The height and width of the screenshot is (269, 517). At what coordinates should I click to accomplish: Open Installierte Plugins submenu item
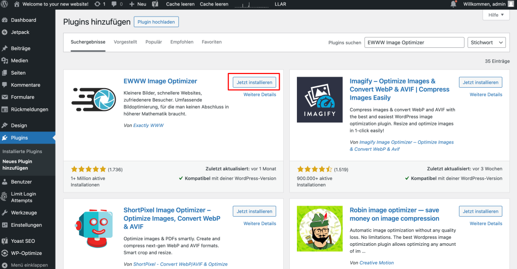pos(22,151)
